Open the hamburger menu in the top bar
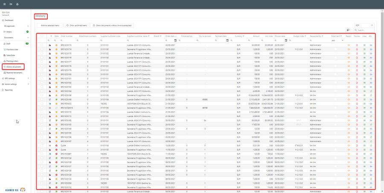Screen dimensions: 384x193 pyautogui.click(x=4, y=4)
